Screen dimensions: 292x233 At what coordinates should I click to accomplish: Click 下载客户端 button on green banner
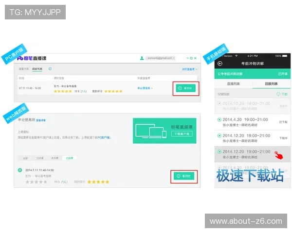pyautogui.click(x=182, y=134)
